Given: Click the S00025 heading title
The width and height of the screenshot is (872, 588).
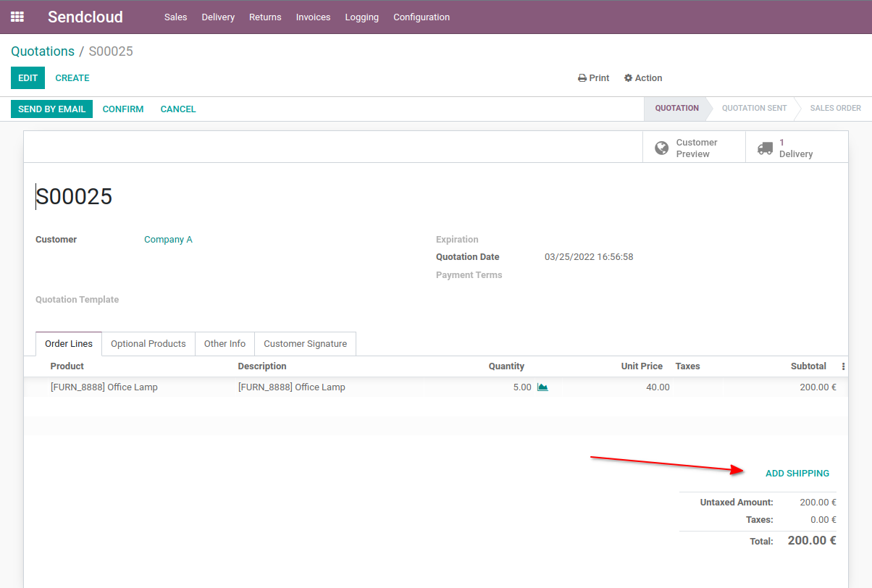Looking at the screenshot, I should [74, 197].
